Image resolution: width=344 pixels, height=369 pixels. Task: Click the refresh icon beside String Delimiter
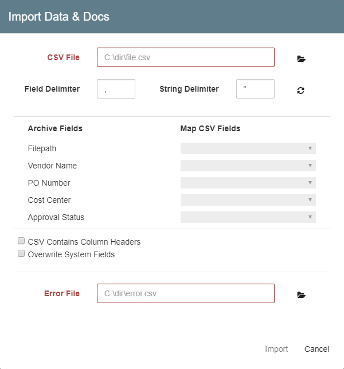[x=300, y=90]
